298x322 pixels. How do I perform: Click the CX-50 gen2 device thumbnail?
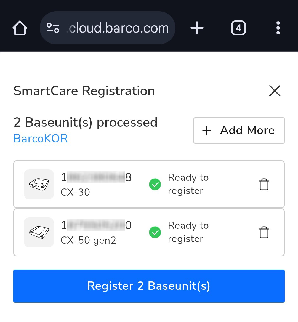39,232
